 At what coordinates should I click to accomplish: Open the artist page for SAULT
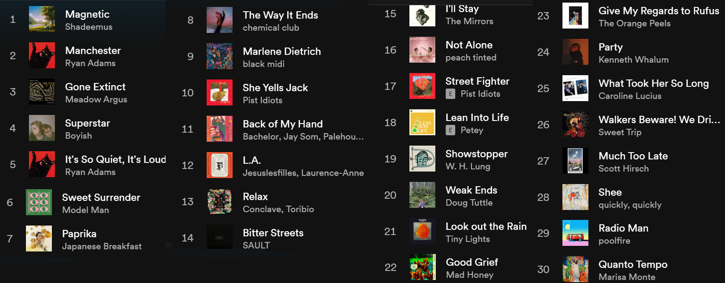point(256,245)
